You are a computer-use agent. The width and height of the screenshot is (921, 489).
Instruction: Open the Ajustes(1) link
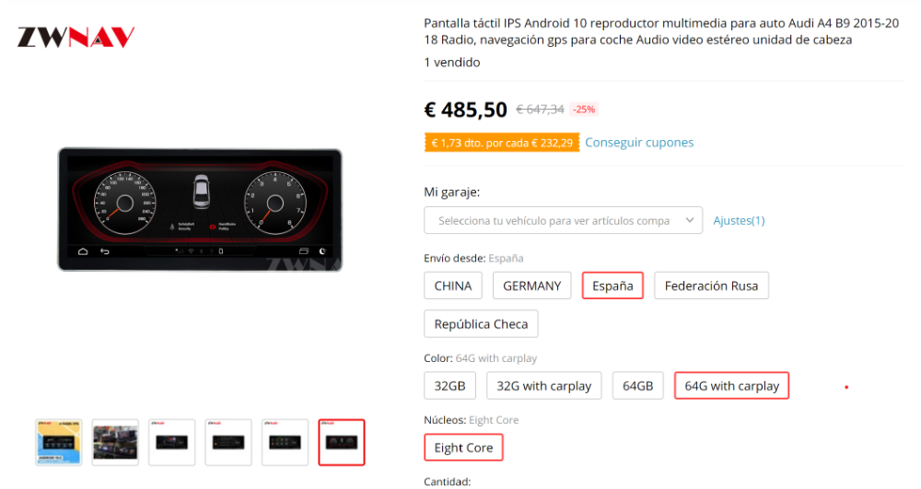(x=739, y=221)
